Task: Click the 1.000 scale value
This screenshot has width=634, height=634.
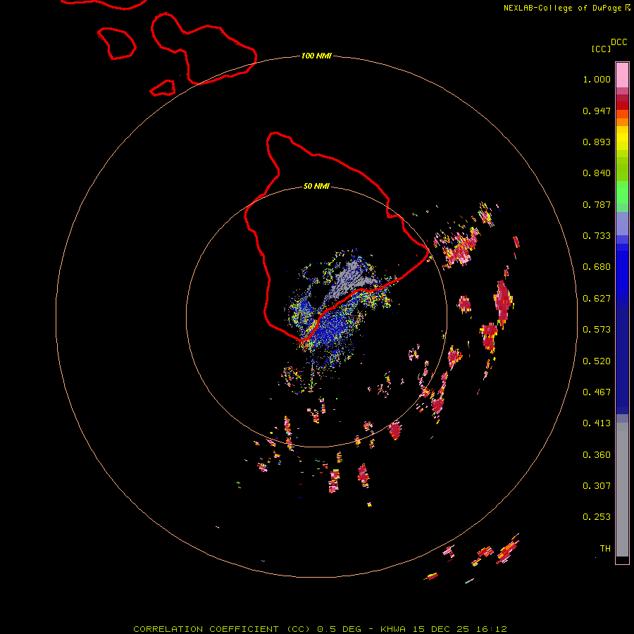Action: (597, 79)
